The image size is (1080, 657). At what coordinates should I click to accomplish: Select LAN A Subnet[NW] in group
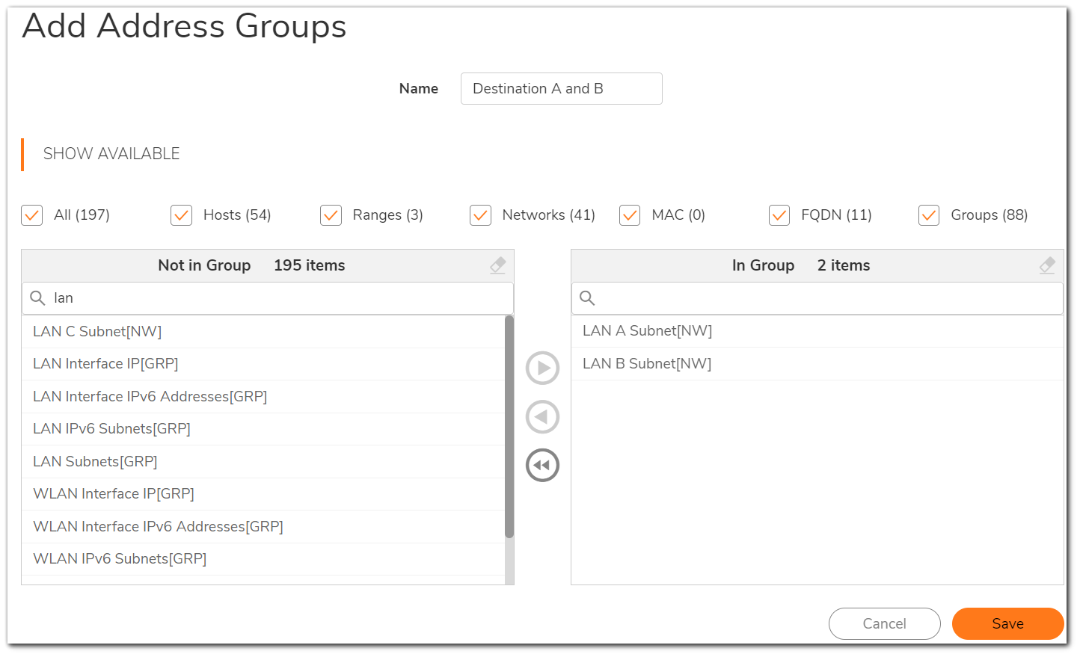pyautogui.click(x=817, y=331)
